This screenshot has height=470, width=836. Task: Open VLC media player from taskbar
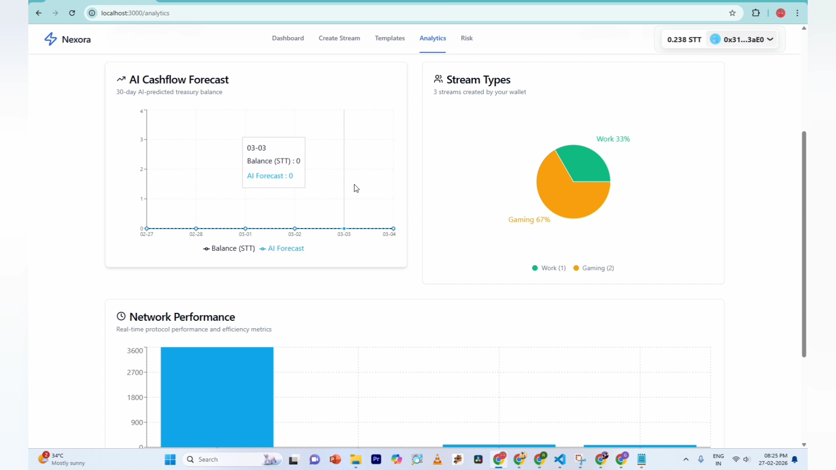pos(438,460)
